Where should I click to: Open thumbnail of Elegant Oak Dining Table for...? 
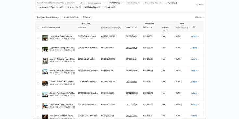[45, 38]
